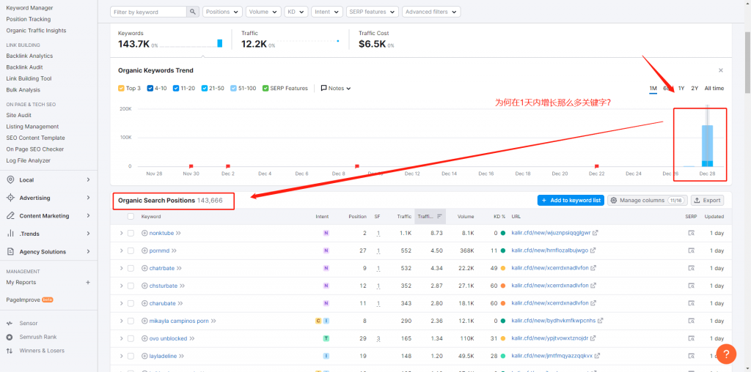This screenshot has width=751, height=372.
Task: Open the Local section icon
Action: (10, 180)
